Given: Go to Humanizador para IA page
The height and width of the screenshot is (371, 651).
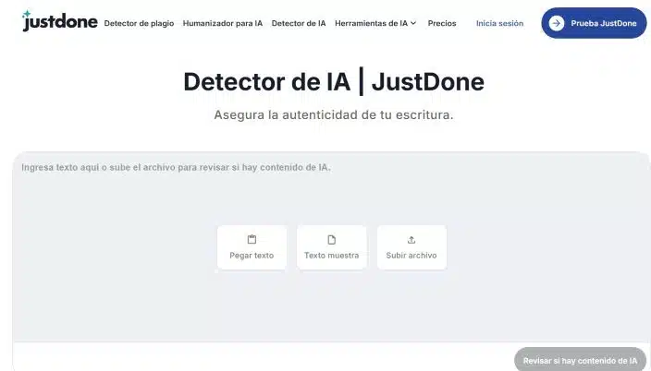Looking at the screenshot, I should pos(222,23).
